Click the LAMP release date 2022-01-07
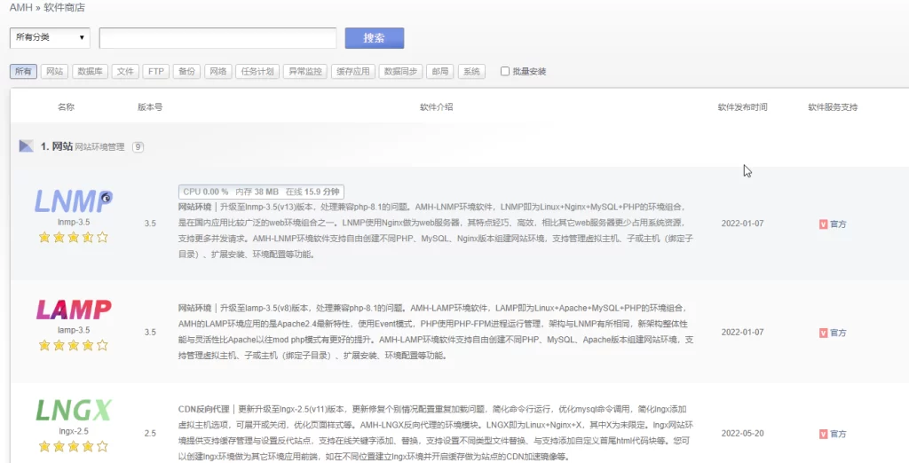Image resolution: width=909 pixels, height=463 pixels. (743, 332)
